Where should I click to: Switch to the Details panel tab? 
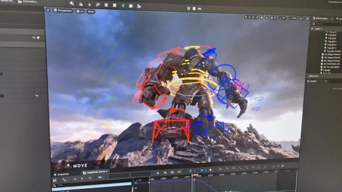(313, 81)
